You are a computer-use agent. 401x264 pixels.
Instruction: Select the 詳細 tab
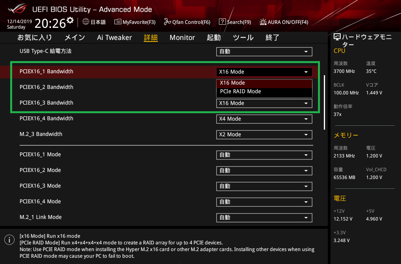coord(151,38)
